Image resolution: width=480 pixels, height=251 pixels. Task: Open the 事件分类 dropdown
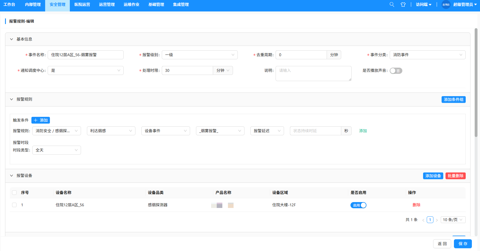tap(428, 55)
